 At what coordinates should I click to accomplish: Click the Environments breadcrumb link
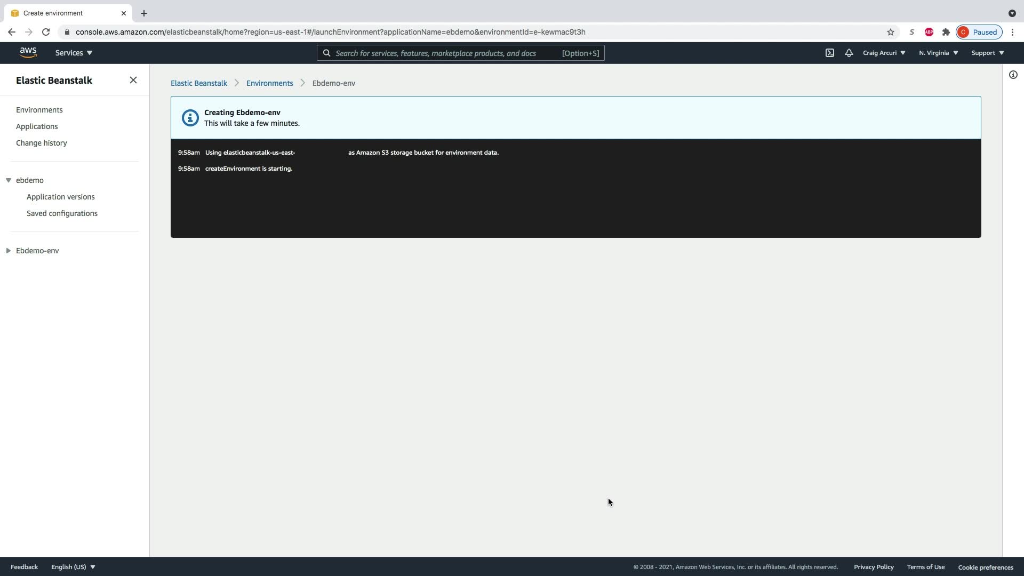pos(269,83)
